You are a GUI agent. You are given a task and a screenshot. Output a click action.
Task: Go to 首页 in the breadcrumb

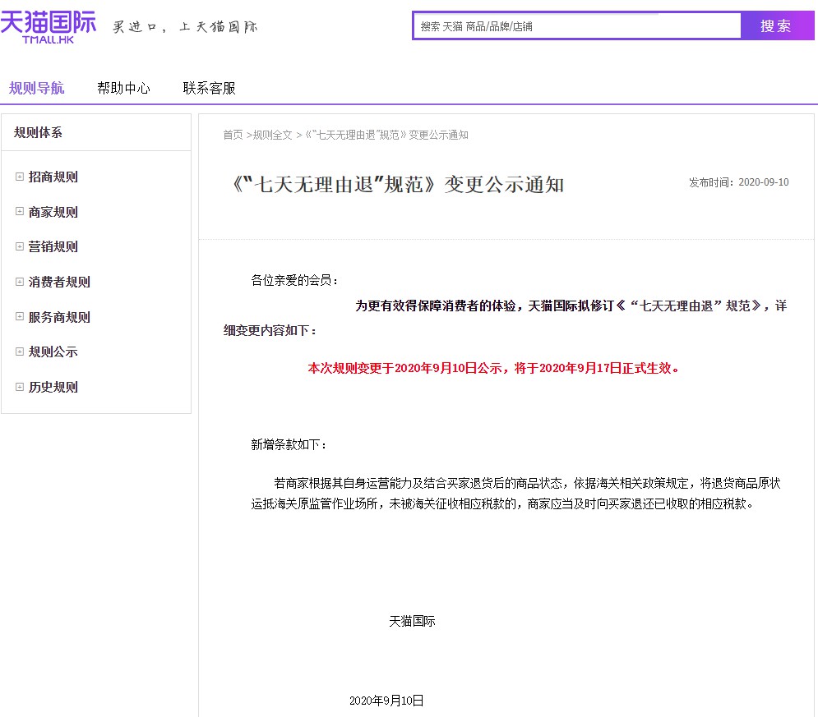(233, 135)
